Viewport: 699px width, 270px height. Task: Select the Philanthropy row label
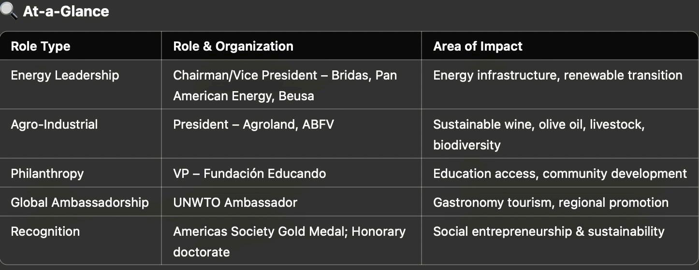tap(47, 174)
